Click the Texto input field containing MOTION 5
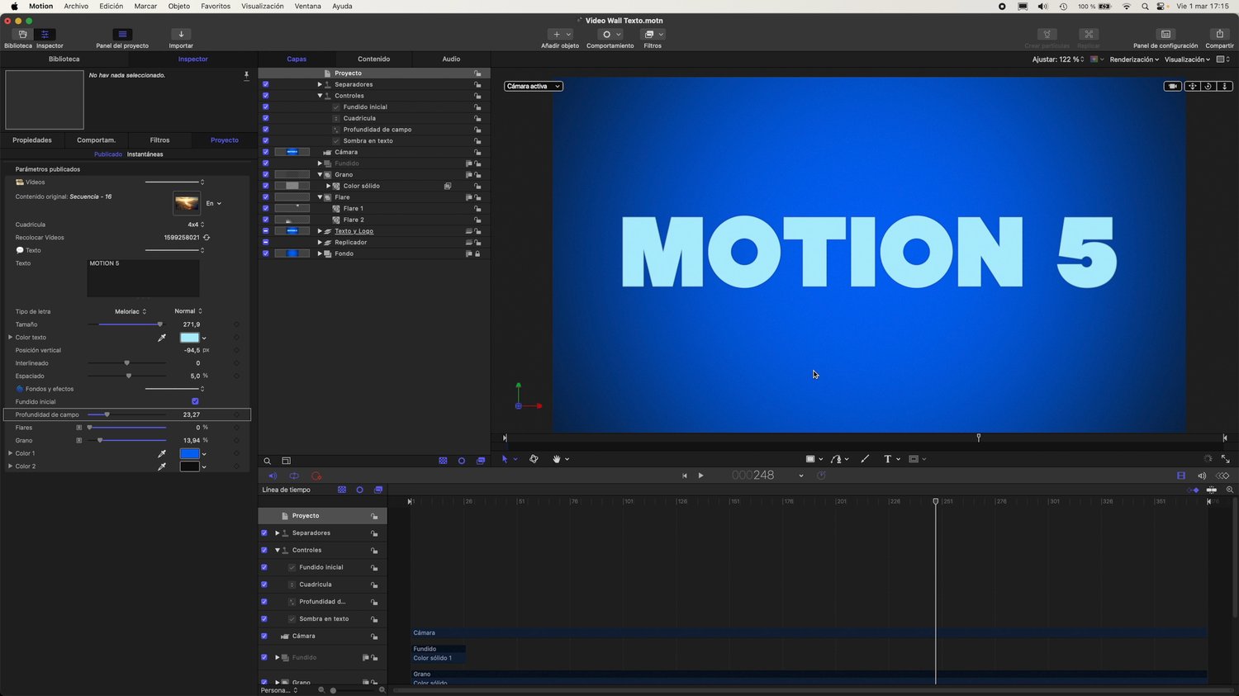The height and width of the screenshot is (696, 1239). coord(143,278)
